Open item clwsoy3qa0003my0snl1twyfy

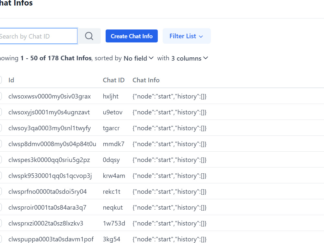[x=50, y=128]
